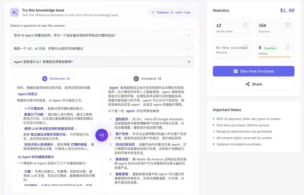Screen dimensions: 304x195
Task: Click the Try this knowledge base title
Action: 43,10
